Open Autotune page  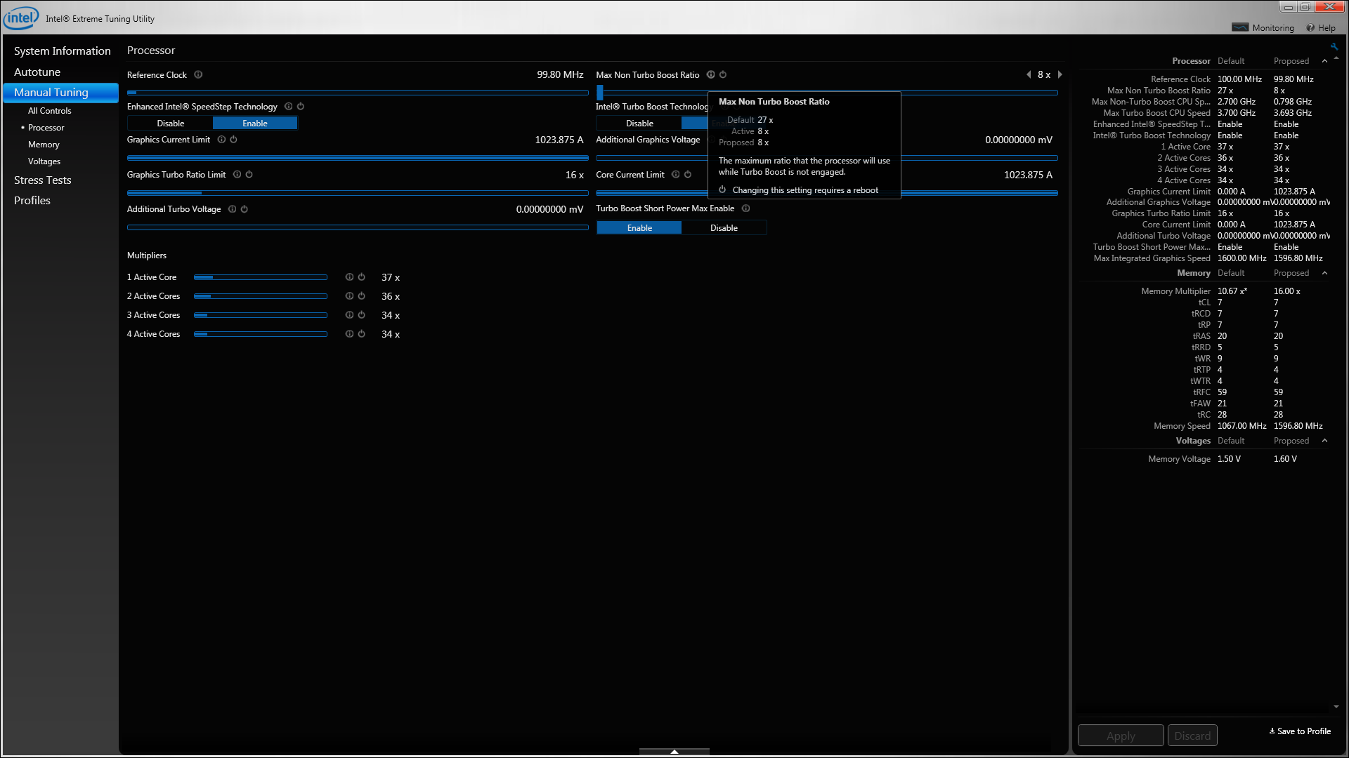click(x=37, y=72)
